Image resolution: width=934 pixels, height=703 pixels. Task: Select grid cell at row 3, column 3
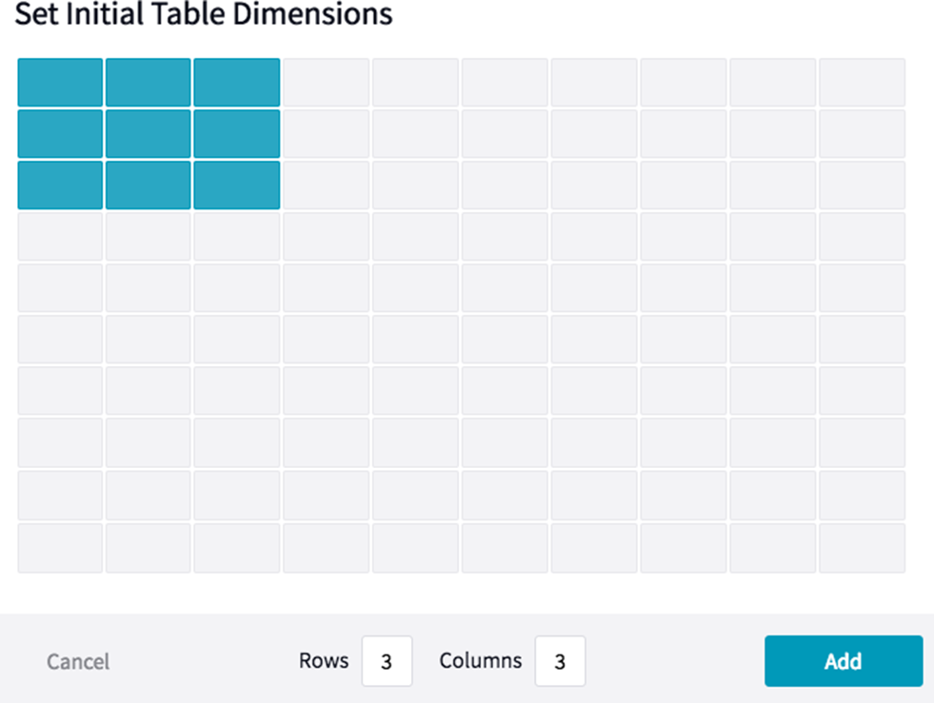[237, 186]
